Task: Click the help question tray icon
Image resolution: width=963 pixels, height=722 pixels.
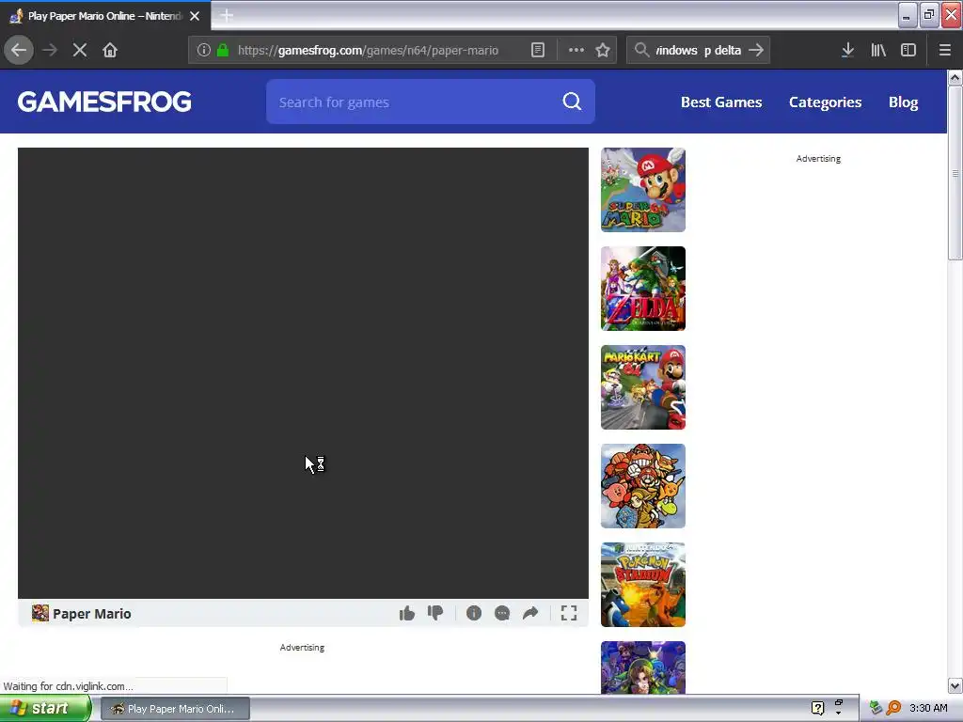Action: (x=817, y=708)
